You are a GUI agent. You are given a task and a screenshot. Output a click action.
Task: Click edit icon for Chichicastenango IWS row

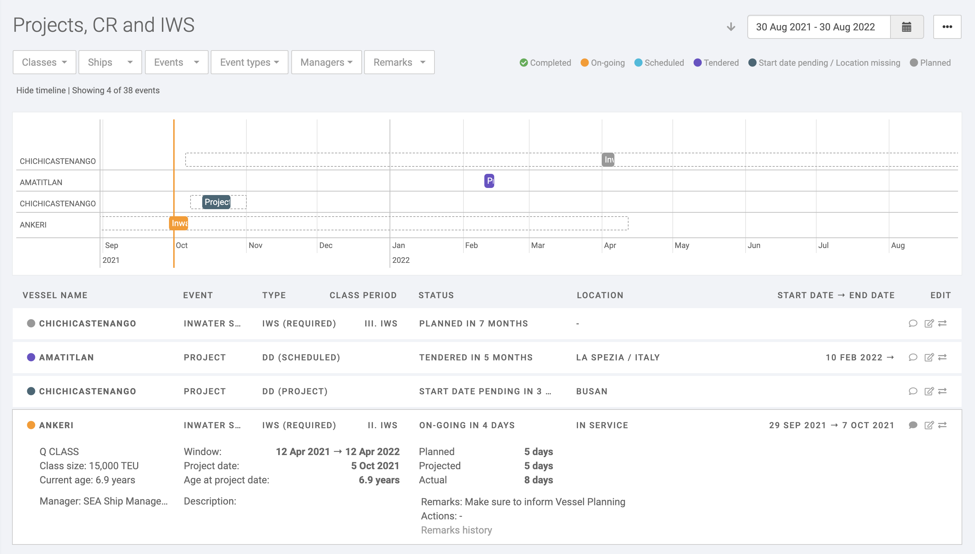[929, 323]
